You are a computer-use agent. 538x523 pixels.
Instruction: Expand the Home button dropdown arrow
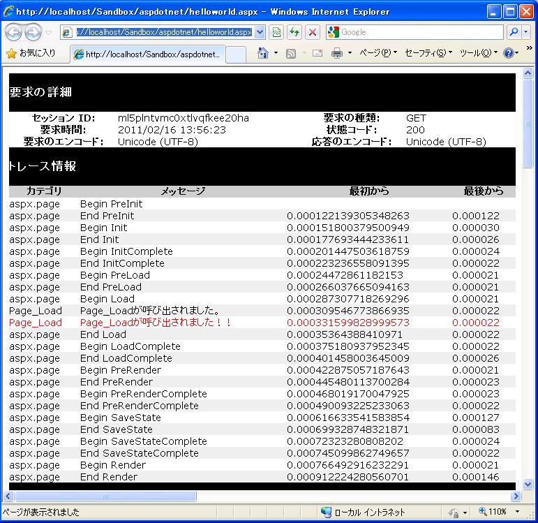[x=276, y=53]
